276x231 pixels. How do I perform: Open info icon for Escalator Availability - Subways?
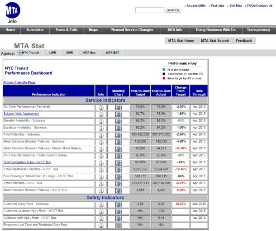coord(101,128)
